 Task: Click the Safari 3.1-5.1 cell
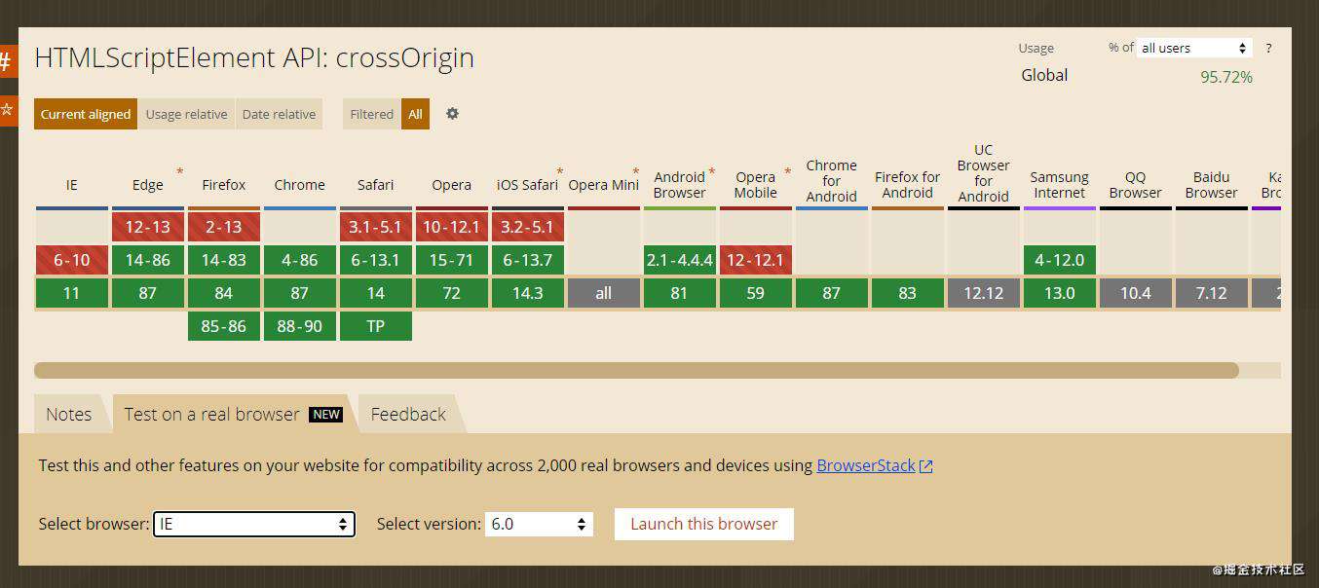pos(376,227)
